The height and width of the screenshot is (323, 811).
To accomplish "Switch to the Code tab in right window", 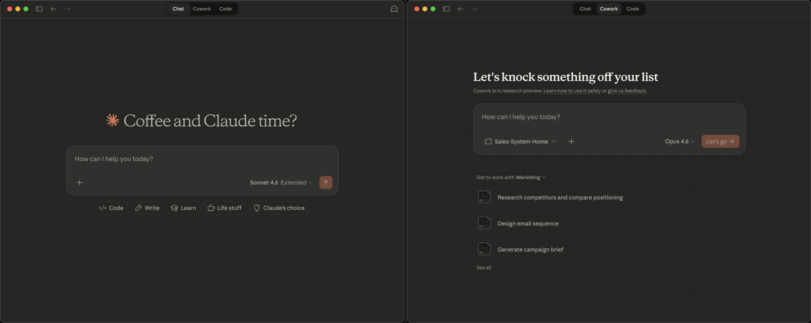I will point(632,9).
